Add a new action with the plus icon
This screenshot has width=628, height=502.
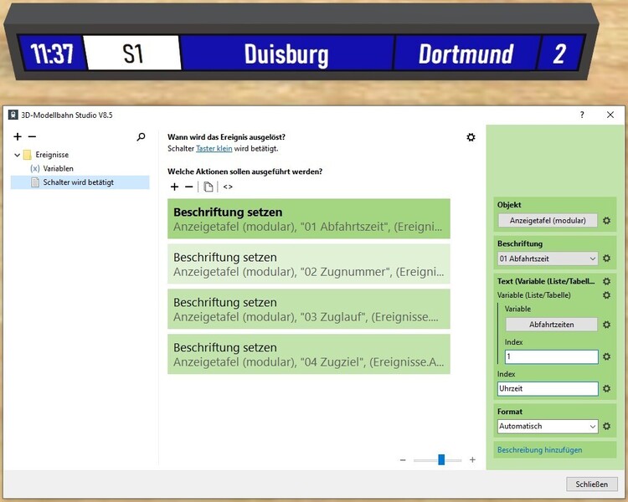click(175, 187)
